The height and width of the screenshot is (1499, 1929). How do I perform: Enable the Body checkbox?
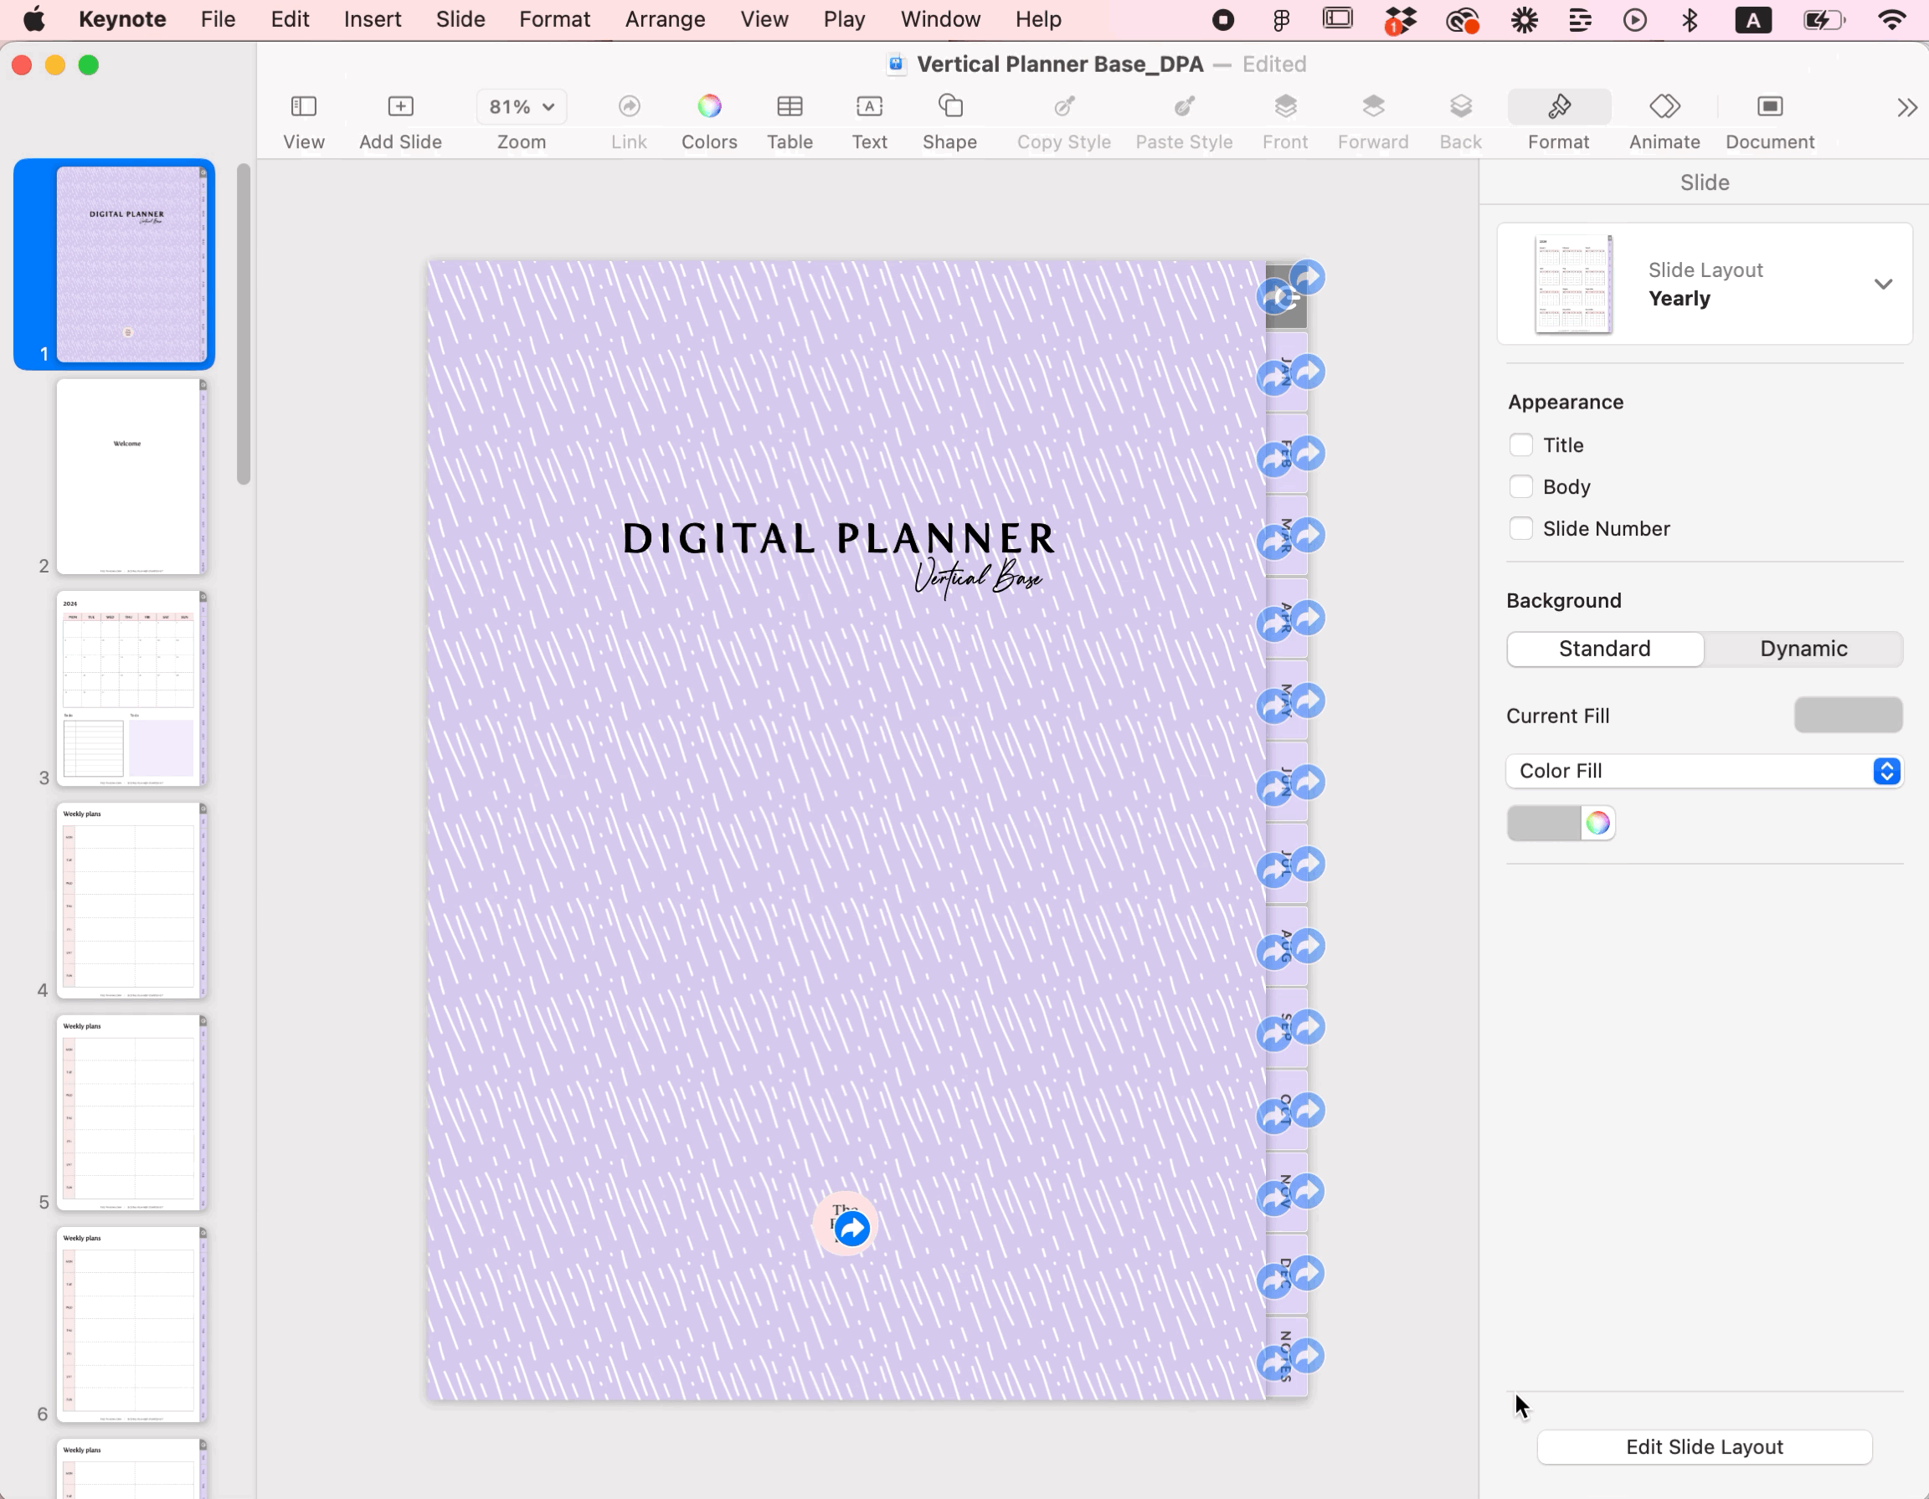tap(1520, 486)
